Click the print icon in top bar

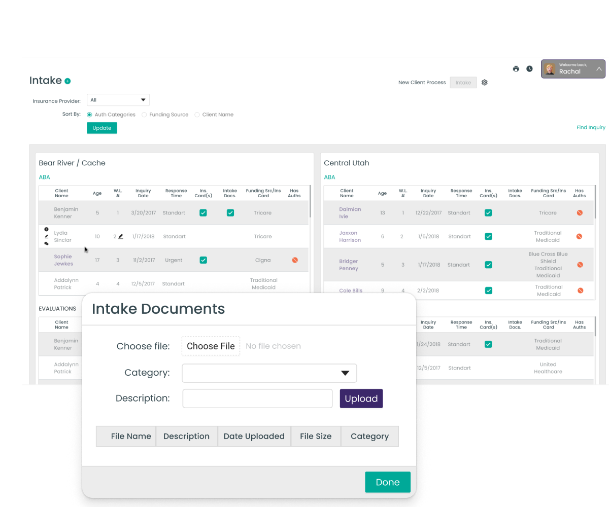tap(516, 69)
